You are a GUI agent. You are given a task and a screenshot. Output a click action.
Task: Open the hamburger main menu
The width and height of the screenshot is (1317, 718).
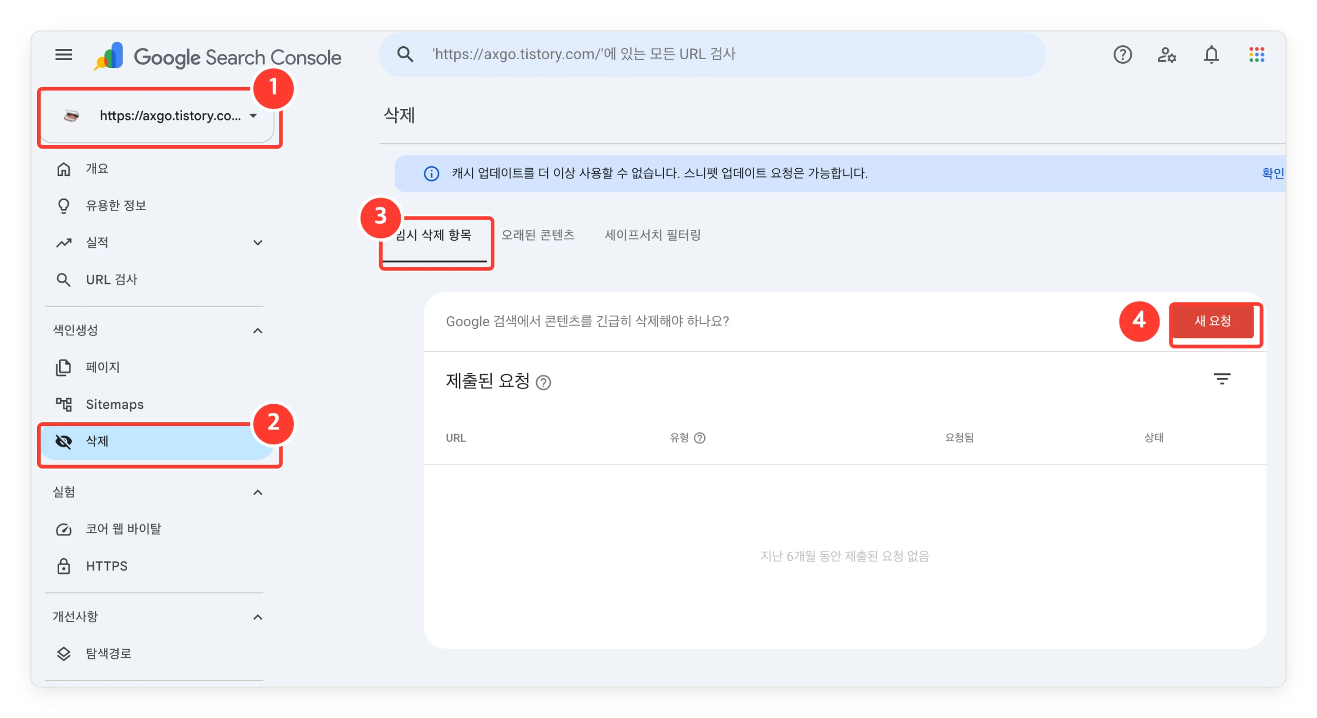[x=64, y=55]
